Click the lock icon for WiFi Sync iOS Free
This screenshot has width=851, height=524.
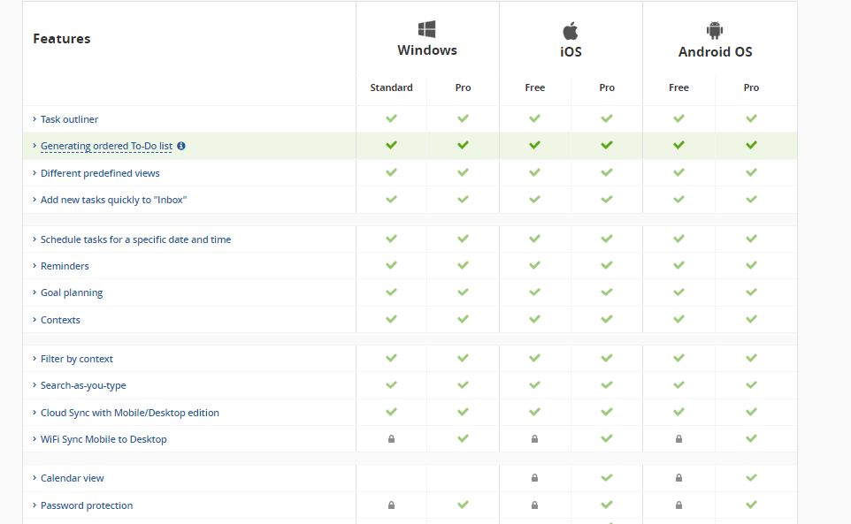(534, 439)
